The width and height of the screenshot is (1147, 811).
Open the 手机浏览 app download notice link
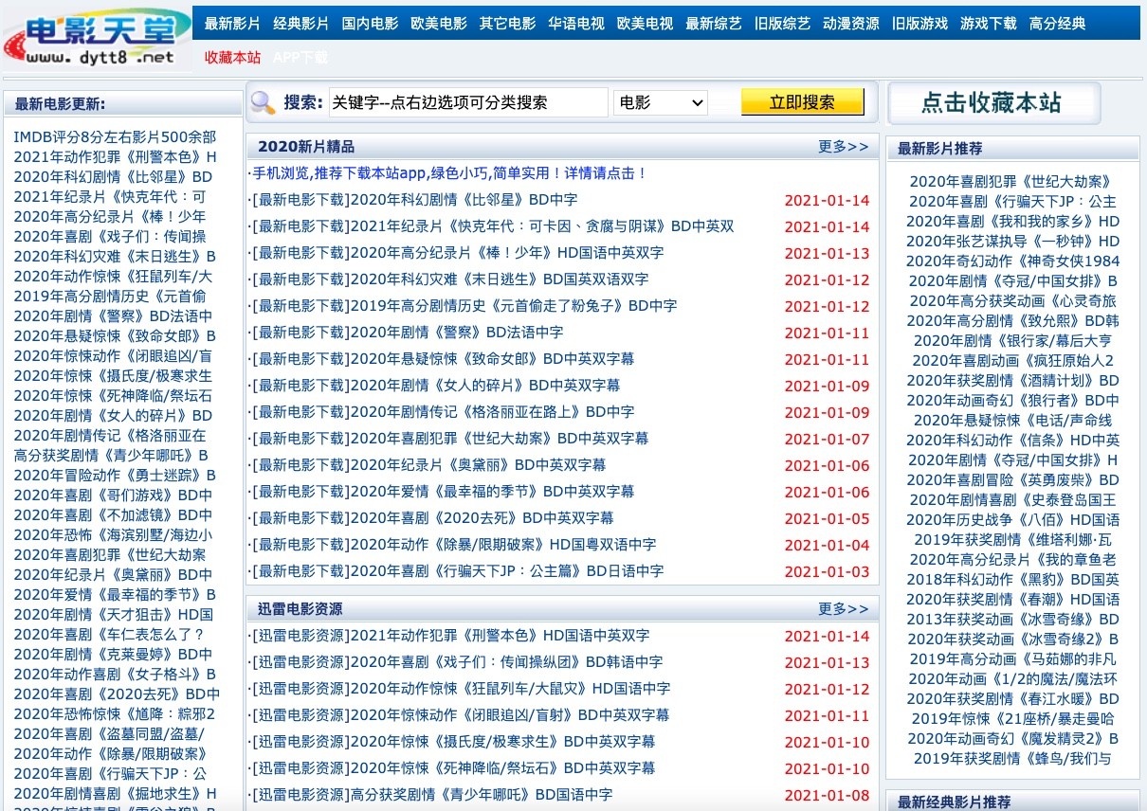point(449,173)
